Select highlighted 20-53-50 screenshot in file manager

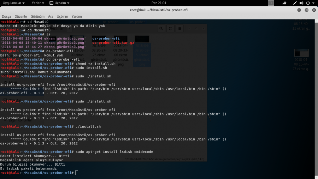(142, 51)
